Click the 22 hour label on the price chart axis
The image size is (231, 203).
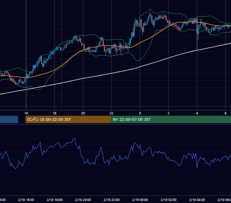111,113
